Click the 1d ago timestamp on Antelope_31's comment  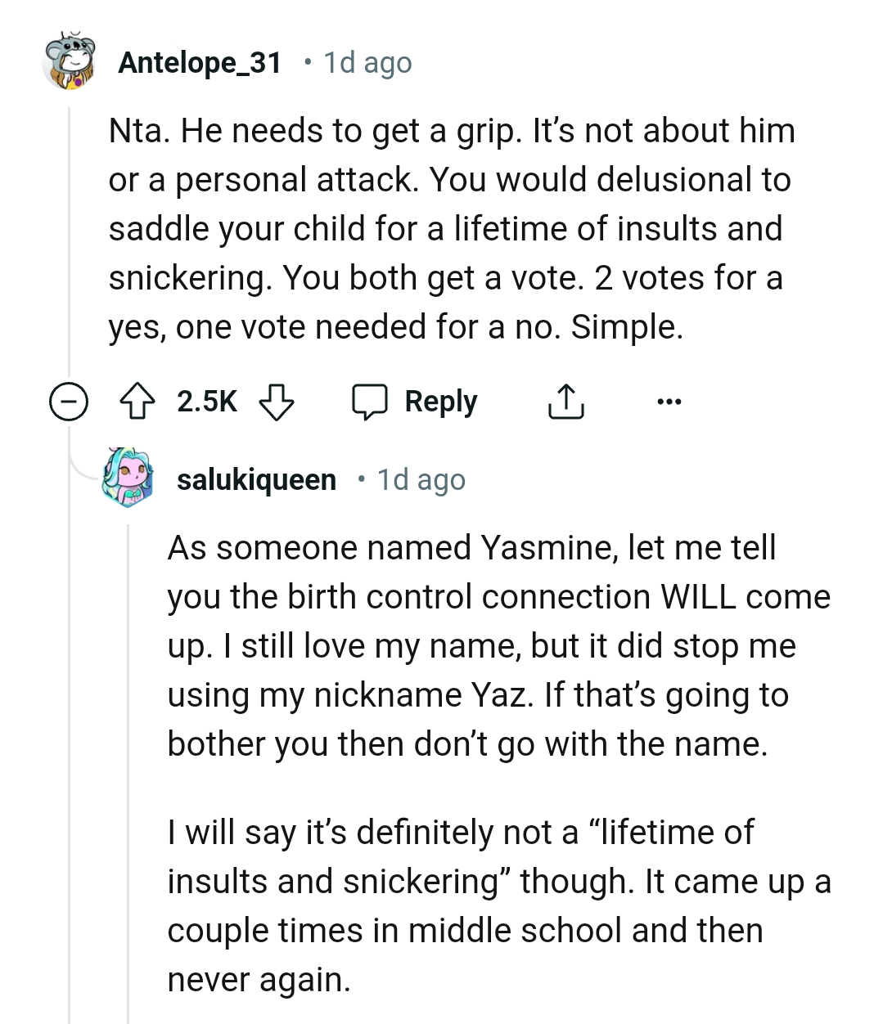pyautogui.click(x=366, y=61)
